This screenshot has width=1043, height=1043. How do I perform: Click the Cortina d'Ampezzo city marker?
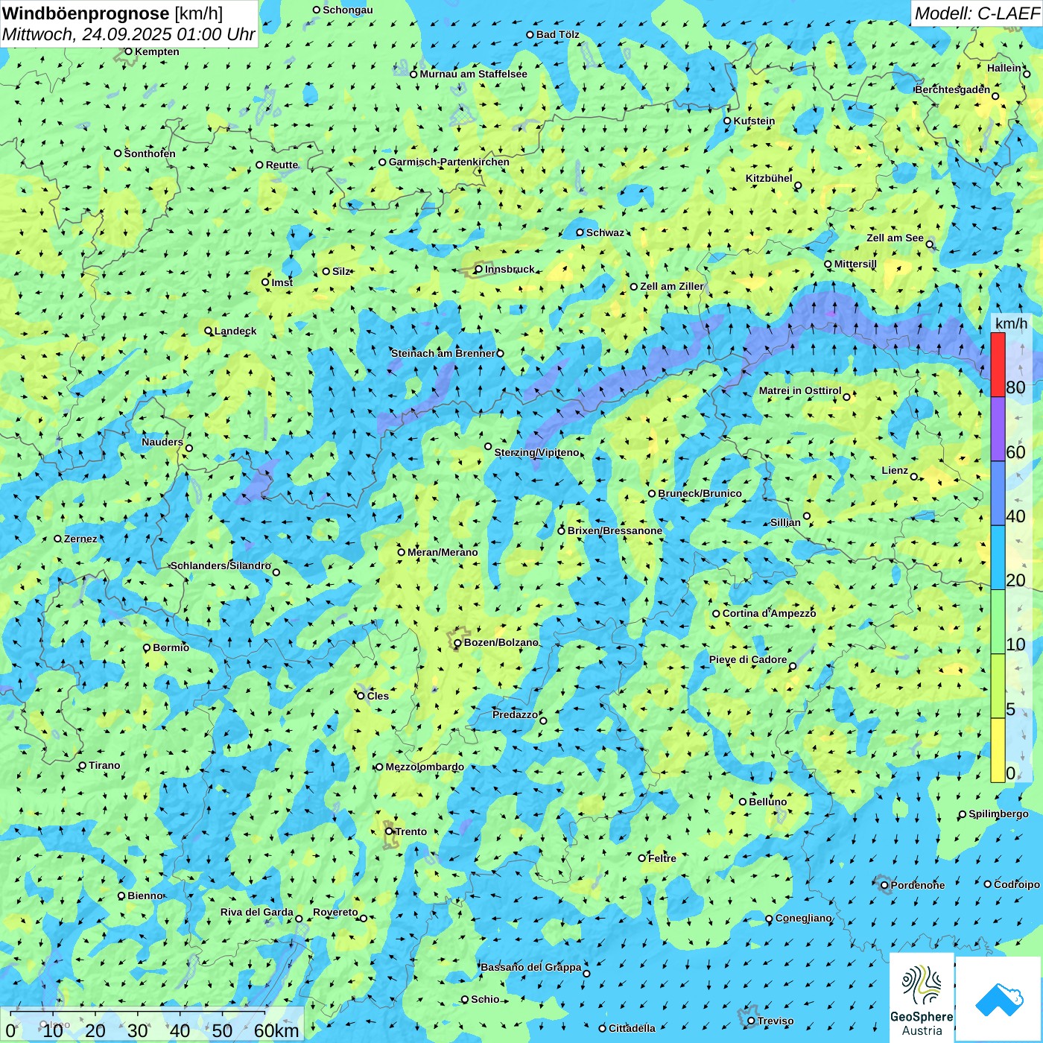[717, 614]
